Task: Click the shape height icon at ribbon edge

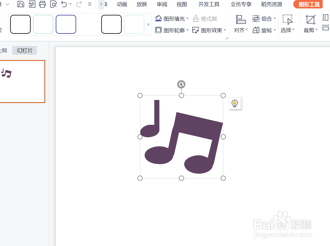Action: pyautogui.click(x=325, y=17)
